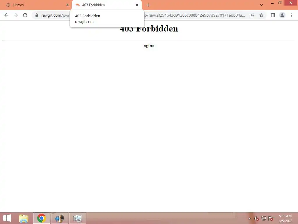298x224 pixels.
Task: Minimize the Chrome window
Action: pos(272,3)
